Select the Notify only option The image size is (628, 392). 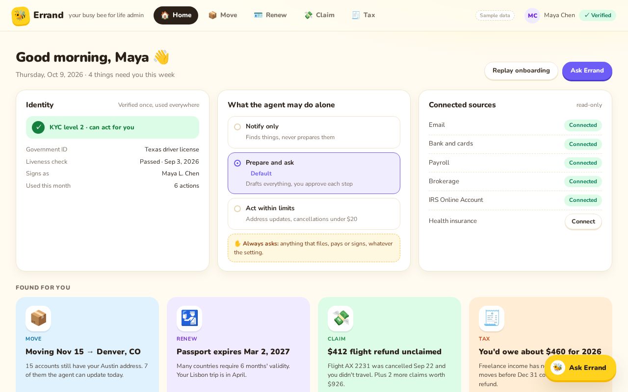(314, 132)
